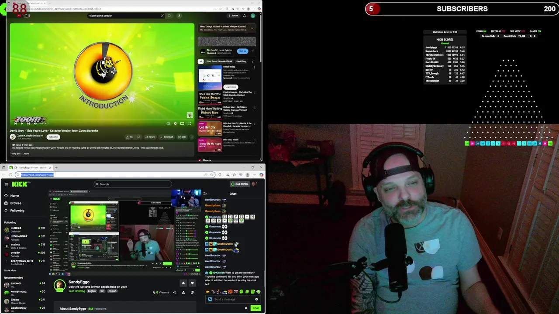Play the karaoke video
The width and height of the screenshot is (559, 314).
22,123
